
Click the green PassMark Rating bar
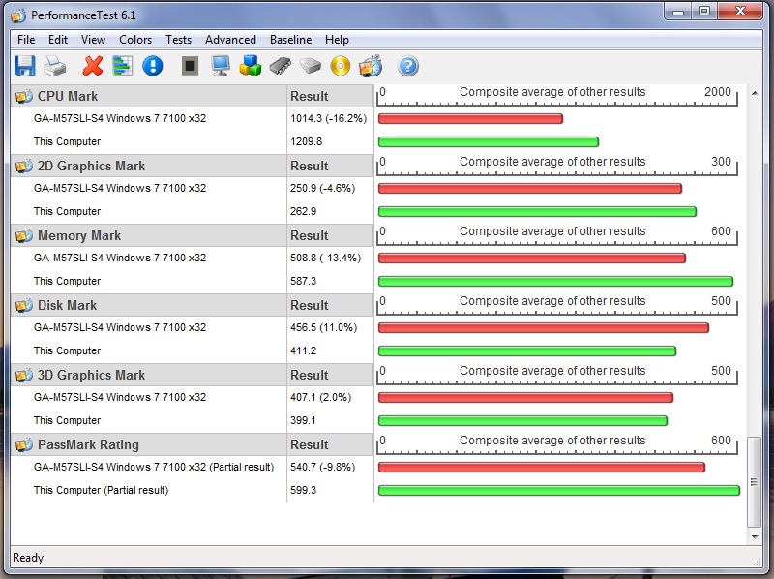(559, 491)
